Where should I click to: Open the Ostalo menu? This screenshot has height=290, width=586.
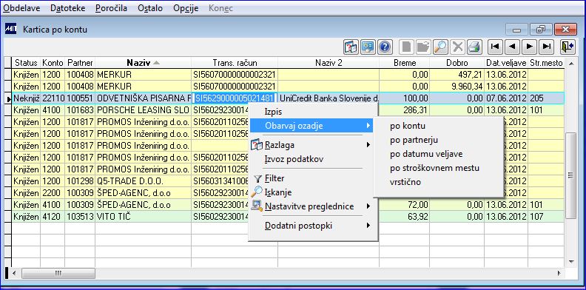click(x=150, y=8)
